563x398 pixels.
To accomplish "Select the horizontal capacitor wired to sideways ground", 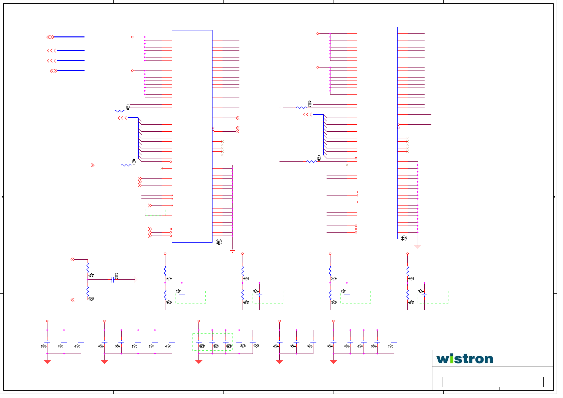I will pyautogui.click(x=113, y=279).
